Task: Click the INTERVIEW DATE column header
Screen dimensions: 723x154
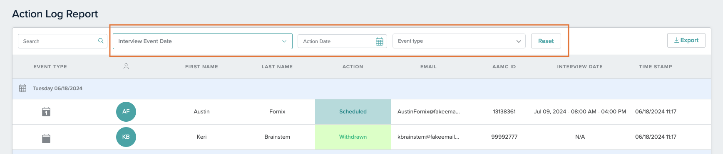Action: coord(580,67)
